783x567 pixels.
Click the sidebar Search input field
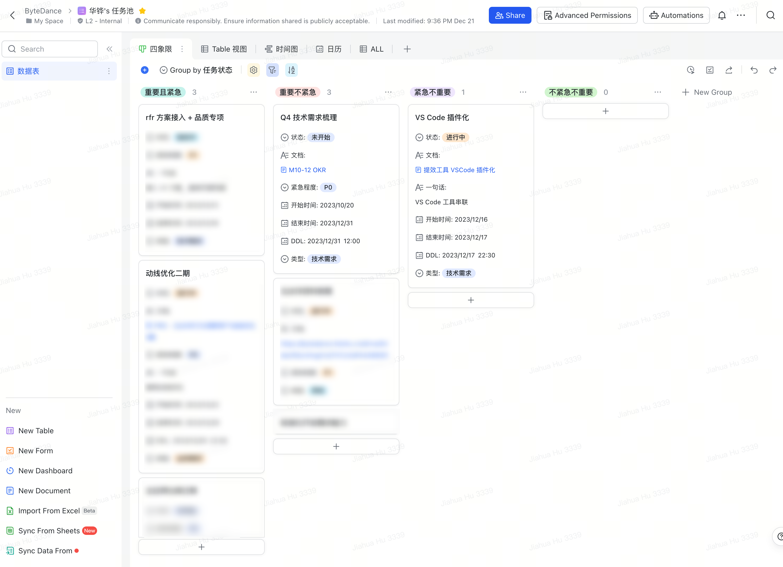[x=50, y=49]
